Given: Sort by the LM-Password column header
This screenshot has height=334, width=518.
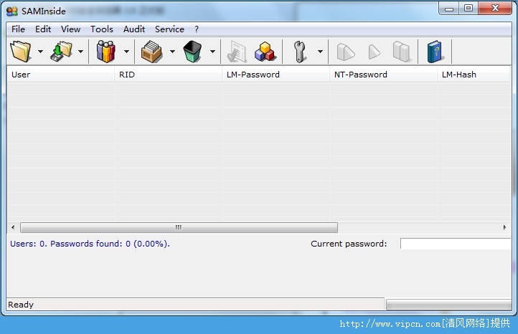Looking at the screenshot, I should coord(276,75).
